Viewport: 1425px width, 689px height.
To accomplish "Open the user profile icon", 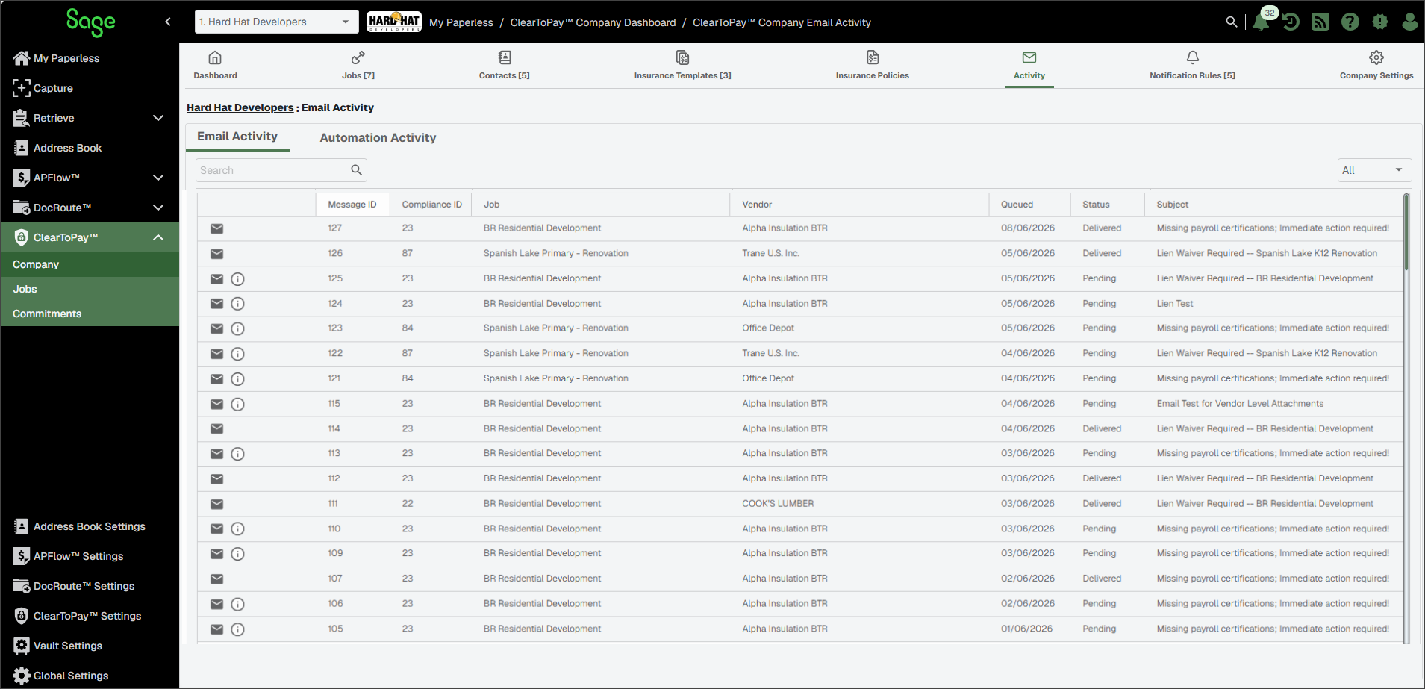I will [x=1409, y=22].
